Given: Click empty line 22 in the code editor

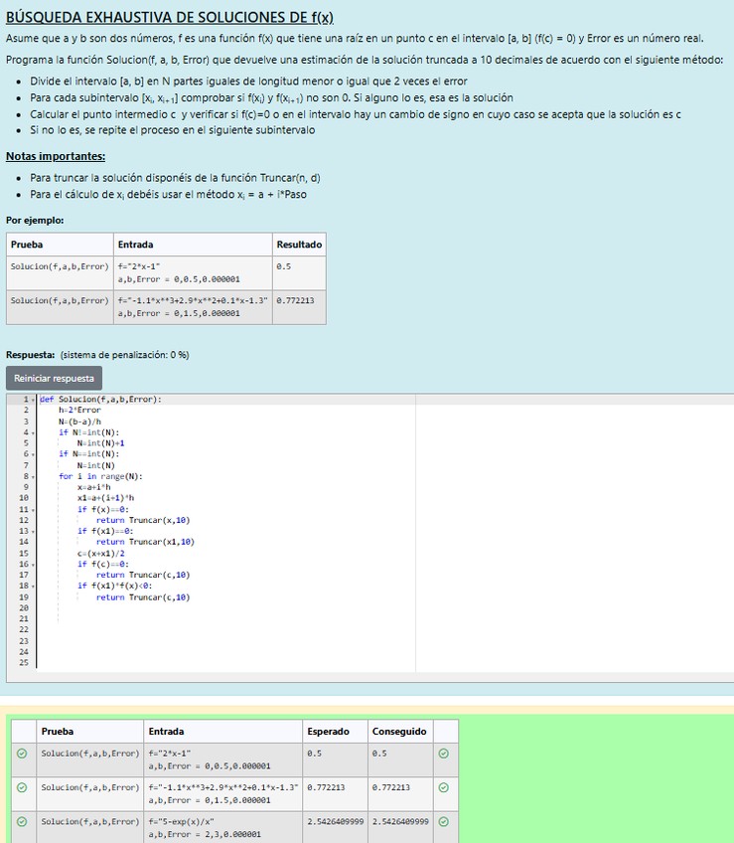Looking at the screenshot, I should click(199, 629).
